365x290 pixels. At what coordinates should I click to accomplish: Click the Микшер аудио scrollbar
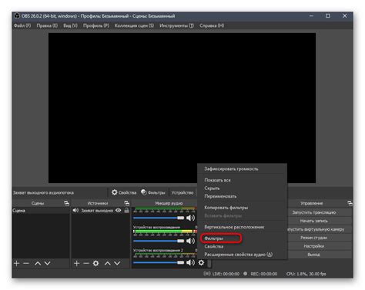click(x=209, y=264)
